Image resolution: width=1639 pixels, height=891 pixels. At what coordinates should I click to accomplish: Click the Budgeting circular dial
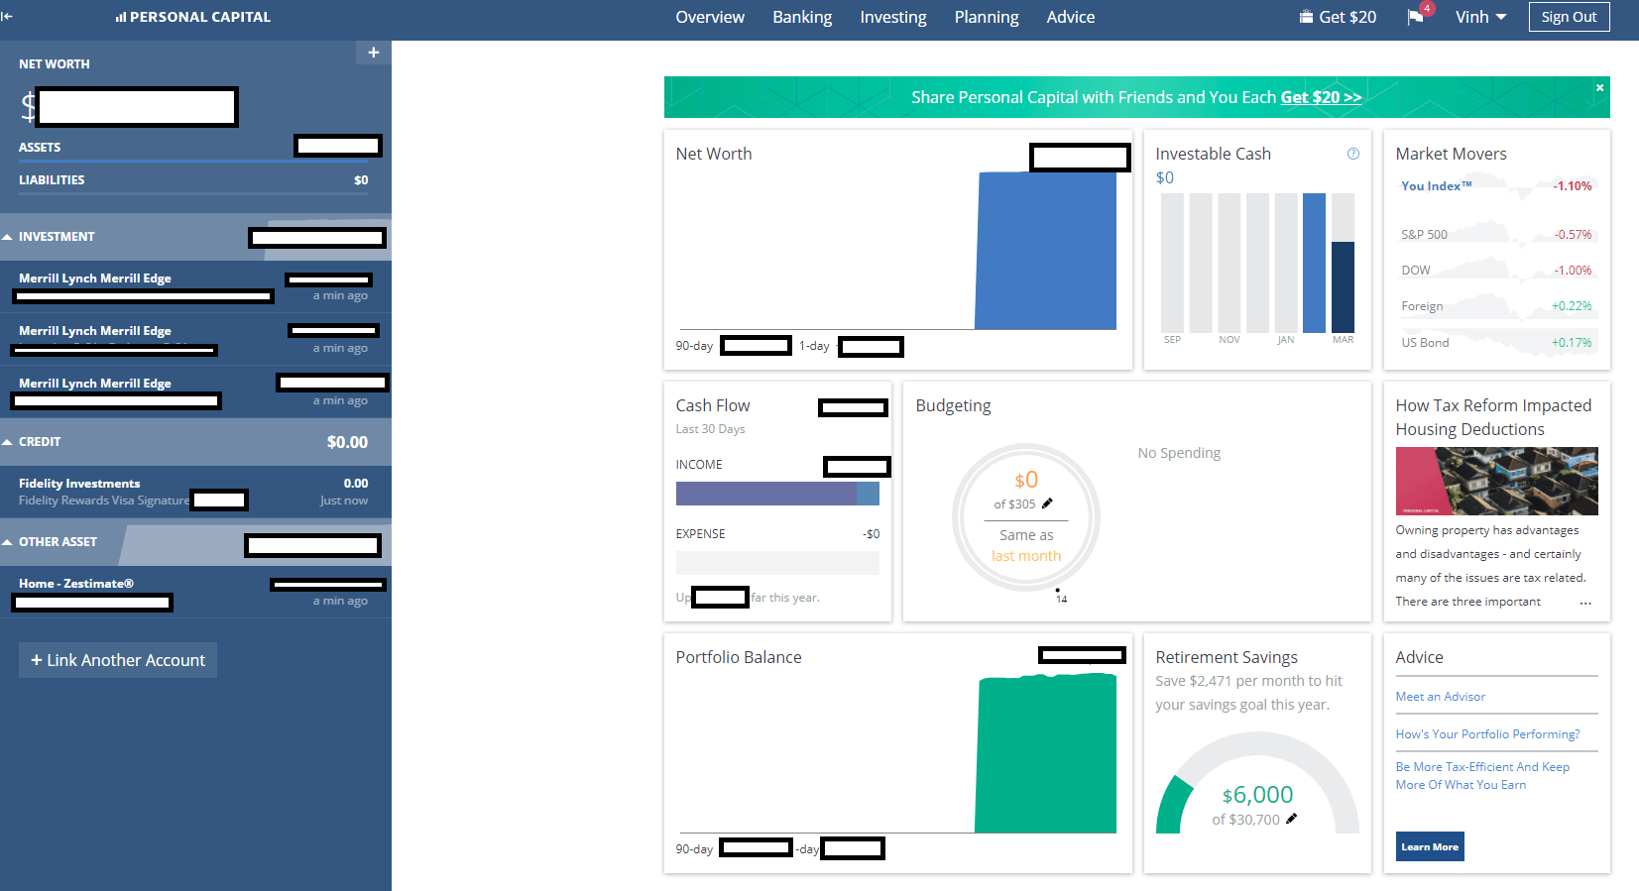pos(1026,517)
